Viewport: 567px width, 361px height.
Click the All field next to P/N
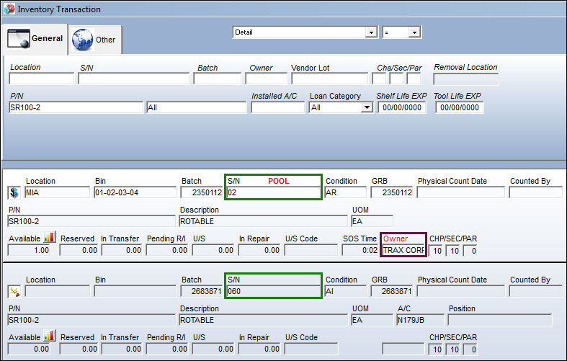click(197, 107)
